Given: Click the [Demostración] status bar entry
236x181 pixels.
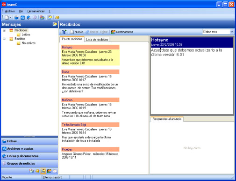Looking at the screenshot, I should click(52, 177).
